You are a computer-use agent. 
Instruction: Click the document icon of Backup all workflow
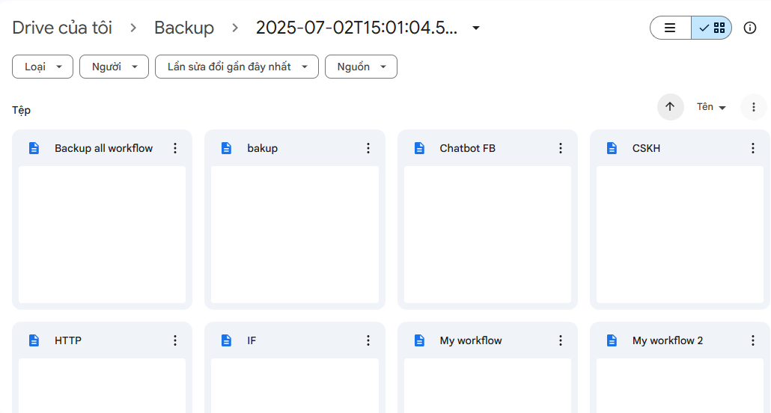pos(34,148)
